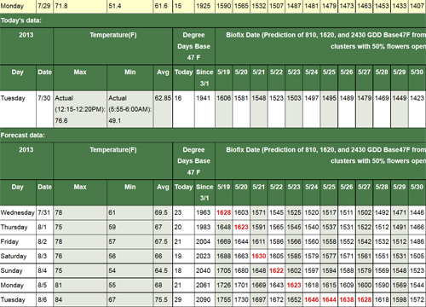Click the "Temperature(F)" header in Today's data table
Screen dimensions: 426x307
click(112, 46)
